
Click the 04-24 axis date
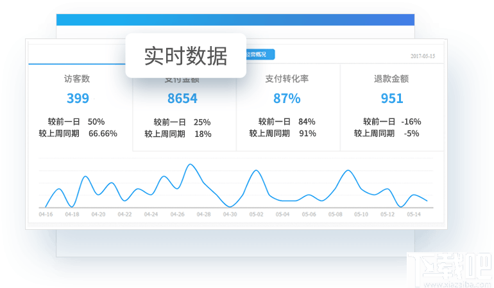coord(151,214)
